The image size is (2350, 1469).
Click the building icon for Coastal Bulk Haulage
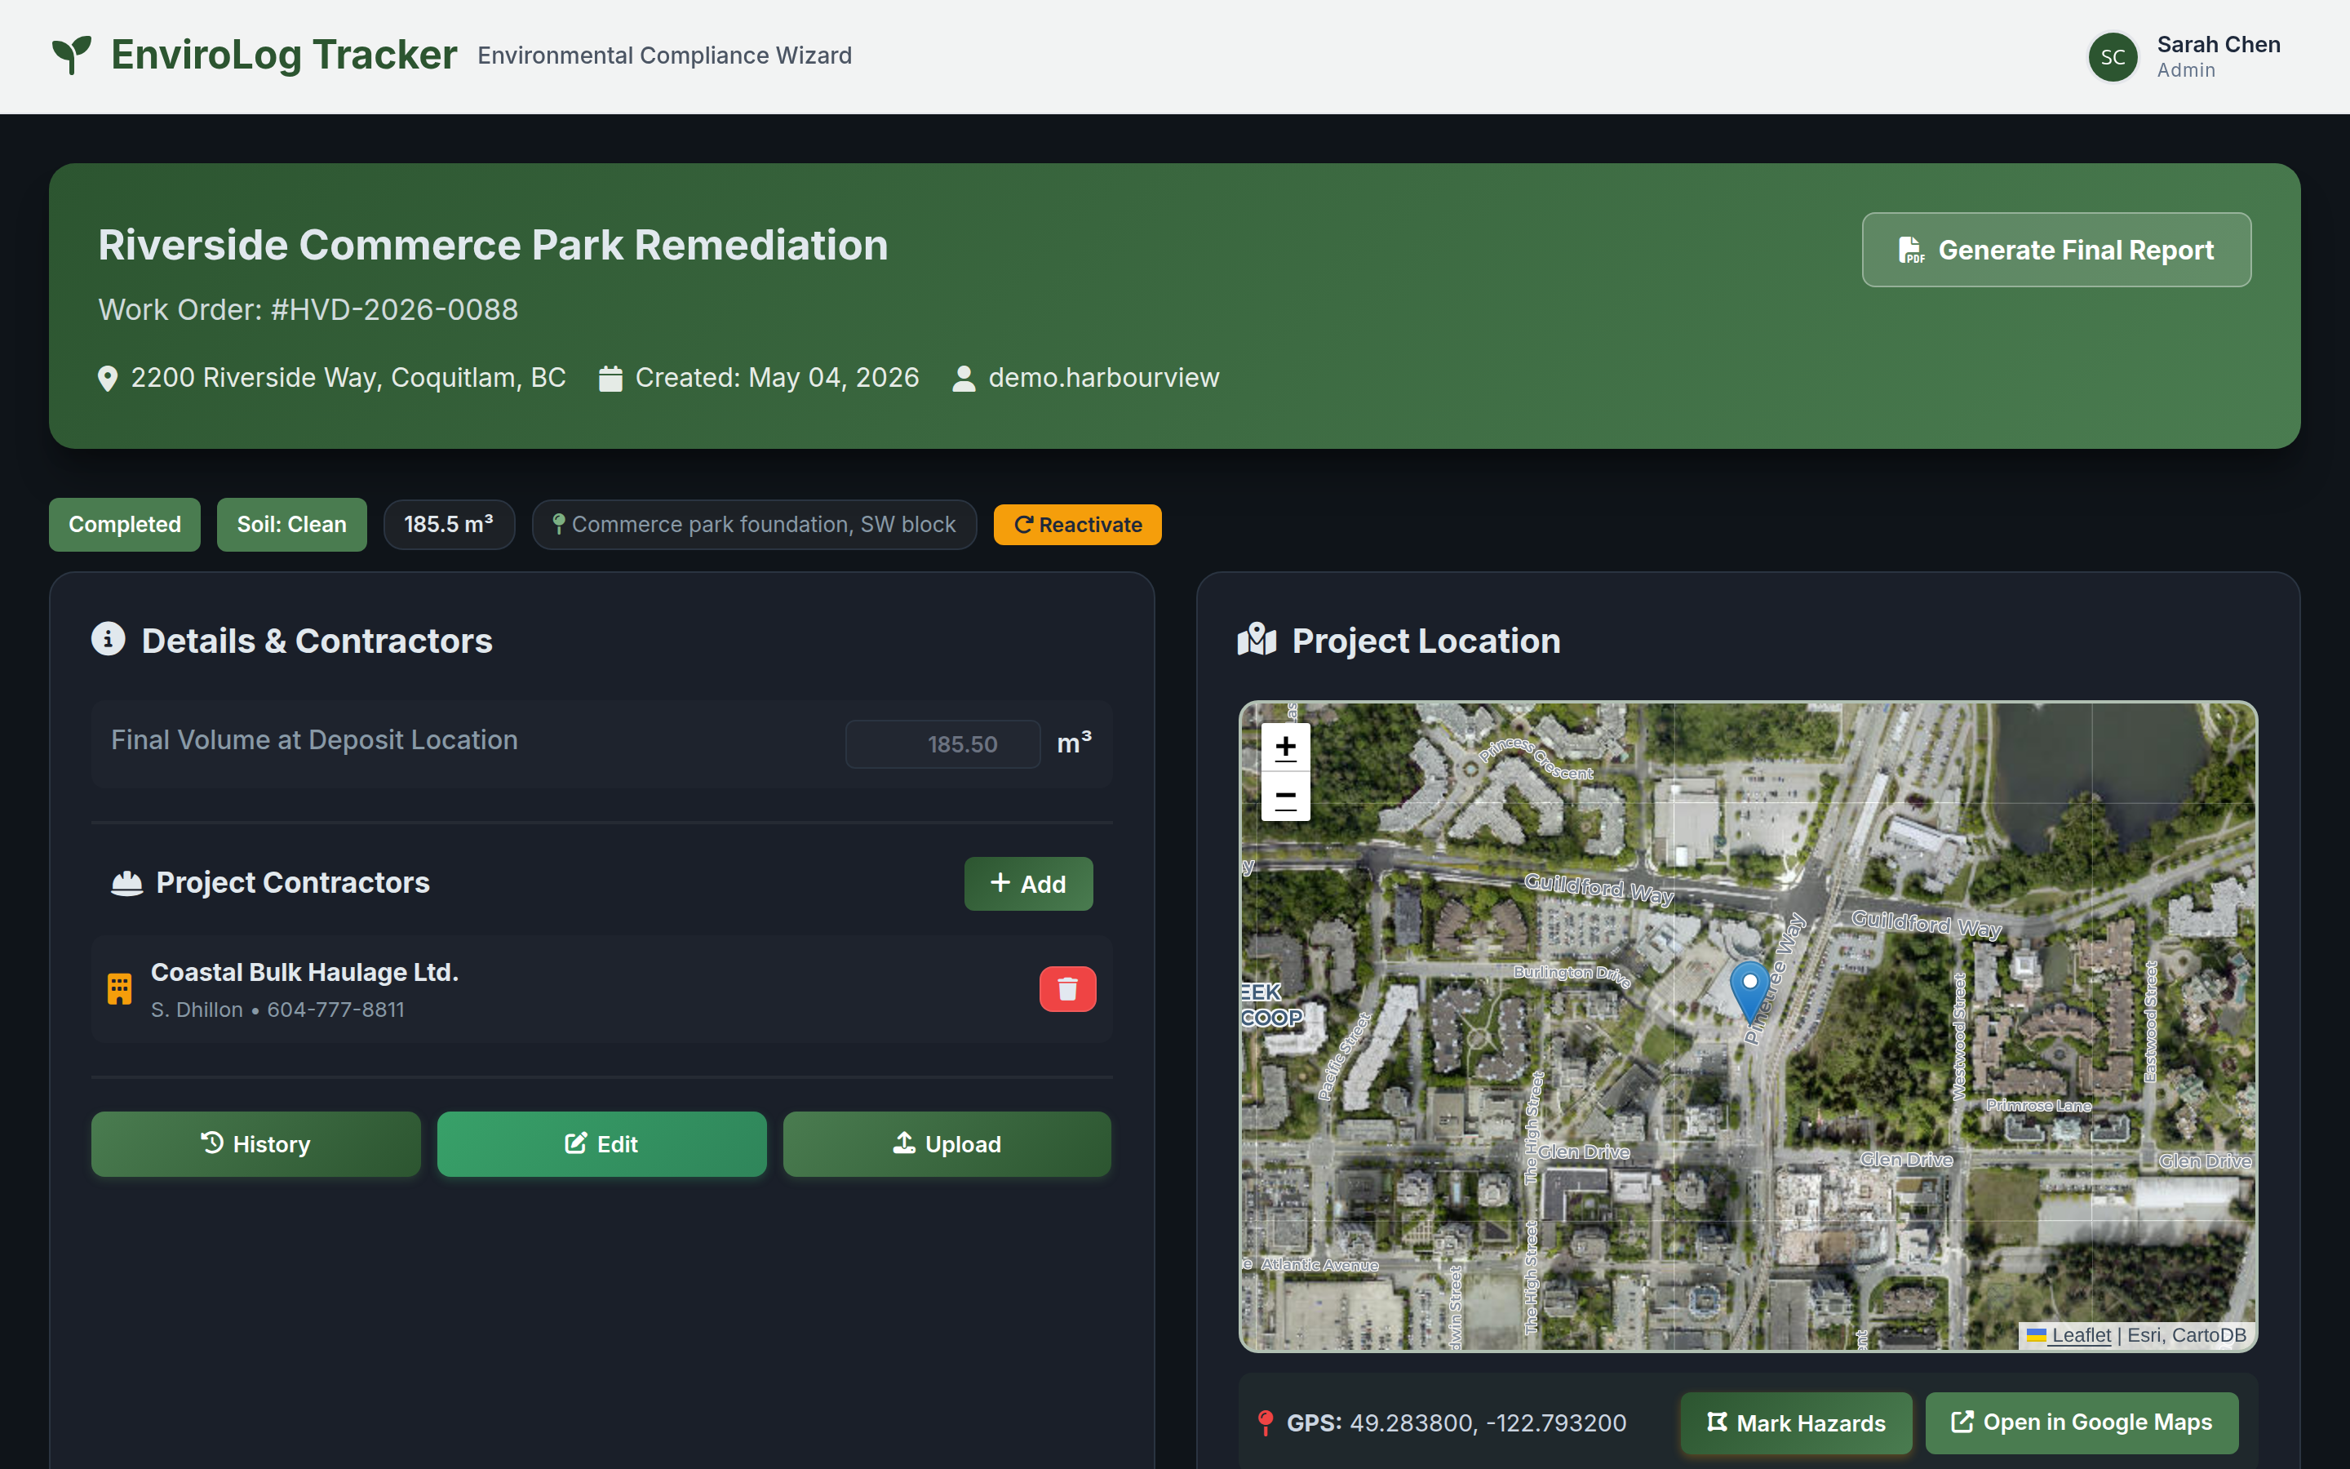119,989
